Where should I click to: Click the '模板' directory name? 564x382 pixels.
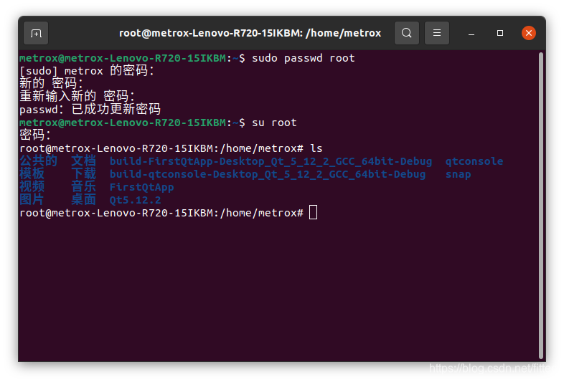click(32, 174)
